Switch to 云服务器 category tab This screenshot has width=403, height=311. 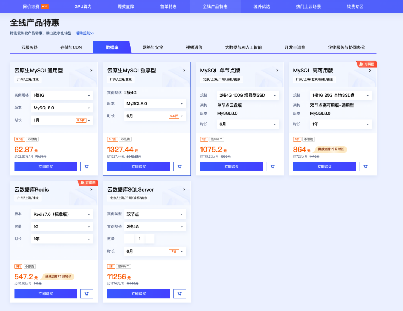coord(29,47)
